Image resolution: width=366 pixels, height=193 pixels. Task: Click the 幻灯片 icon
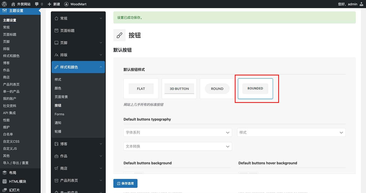pyautogui.click(x=5, y=190)
